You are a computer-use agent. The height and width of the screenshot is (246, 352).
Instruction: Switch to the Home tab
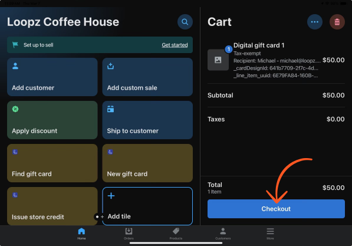[x=81, y=234]
